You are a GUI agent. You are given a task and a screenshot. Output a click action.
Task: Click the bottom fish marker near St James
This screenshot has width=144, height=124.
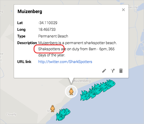[59, 118]
